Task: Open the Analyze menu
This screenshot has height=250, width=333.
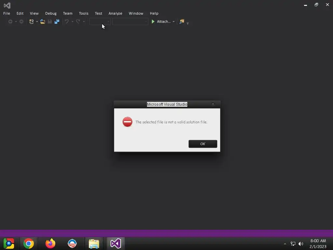Action: (115, 13)
